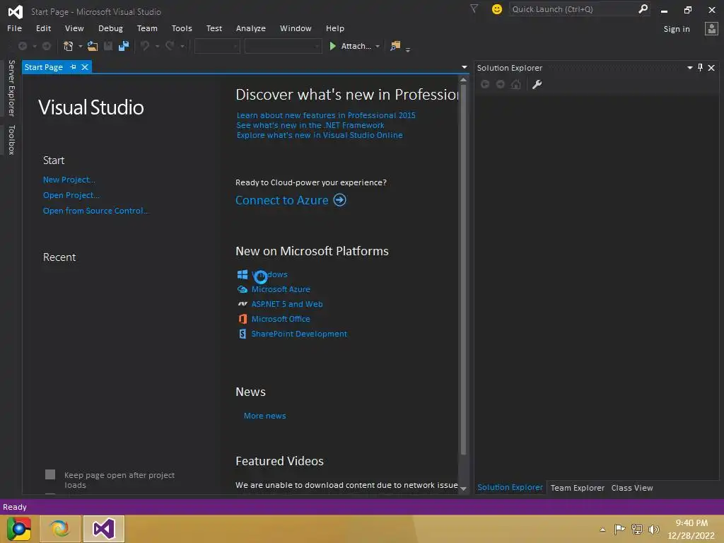
Task: Expand the Undo history dropdown arrow
Action: (157, 46)
